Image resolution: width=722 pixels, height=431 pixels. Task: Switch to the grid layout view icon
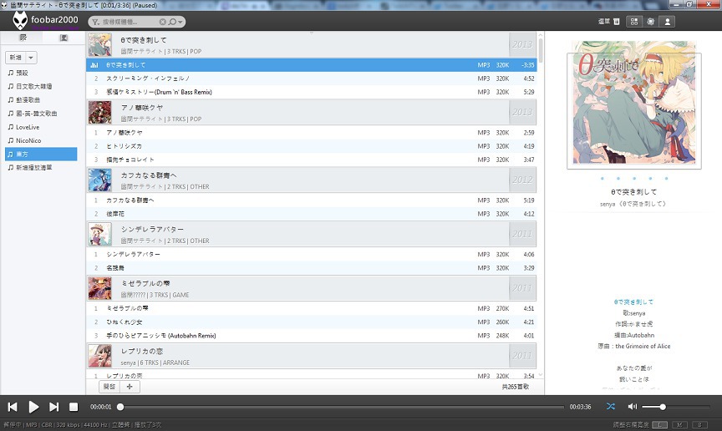point(634,21)
